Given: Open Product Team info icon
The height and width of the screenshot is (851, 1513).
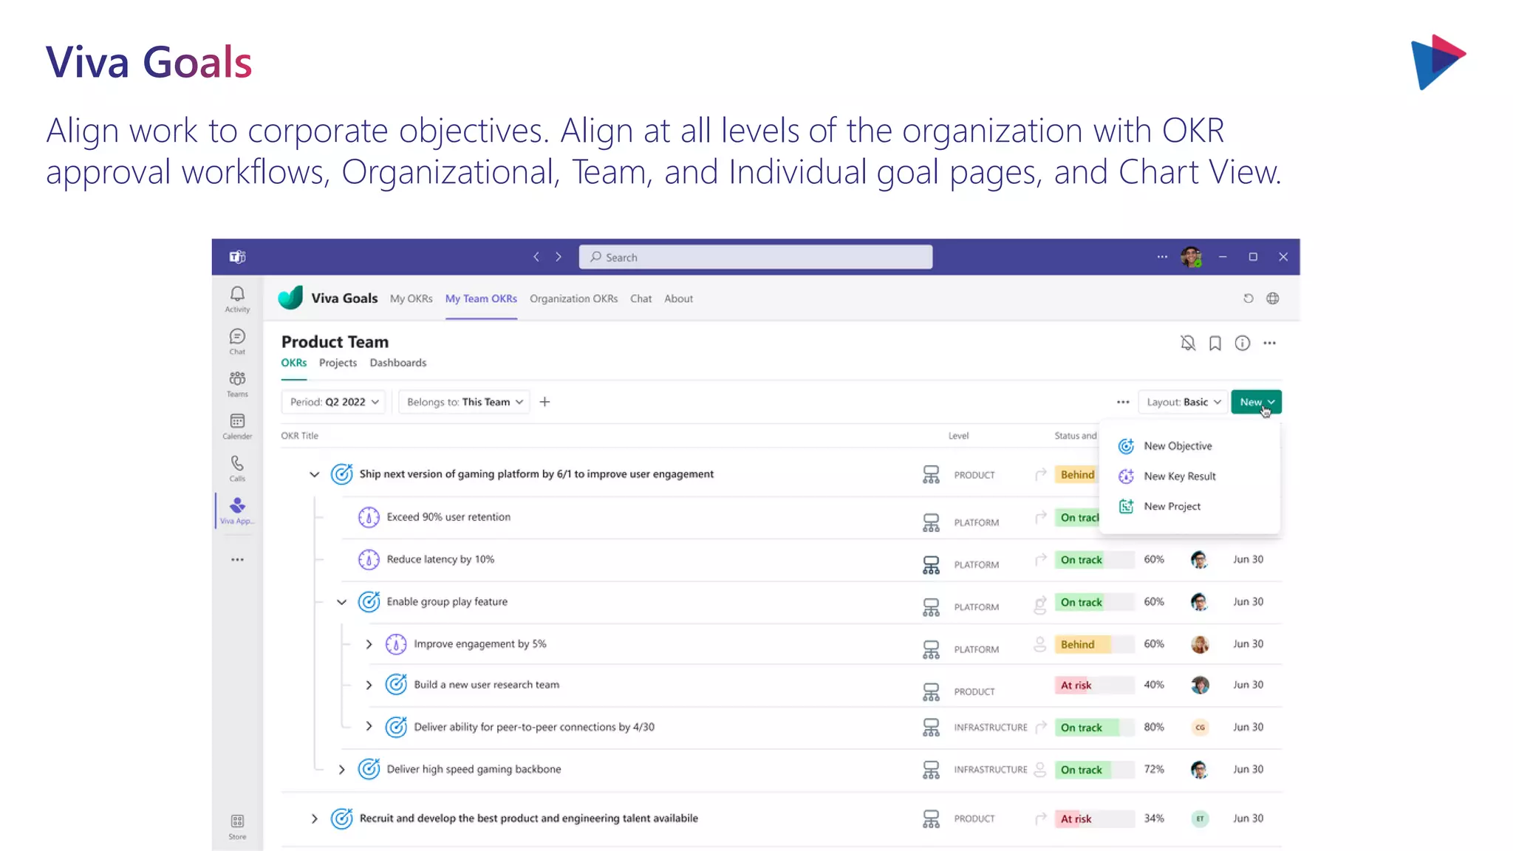Looking at the screenshot, I should tap(1243, 343).
